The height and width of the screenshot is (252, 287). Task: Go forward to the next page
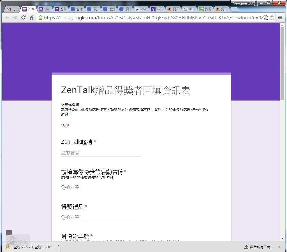[15, 18]
